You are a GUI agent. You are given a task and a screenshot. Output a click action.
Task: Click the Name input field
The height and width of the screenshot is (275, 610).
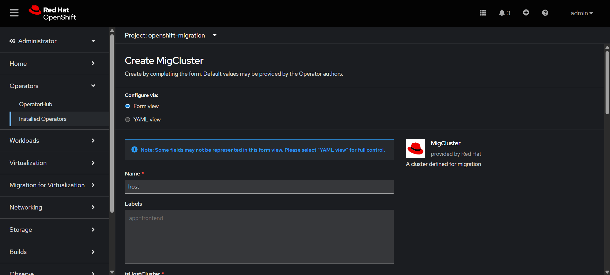pos(259,187)
